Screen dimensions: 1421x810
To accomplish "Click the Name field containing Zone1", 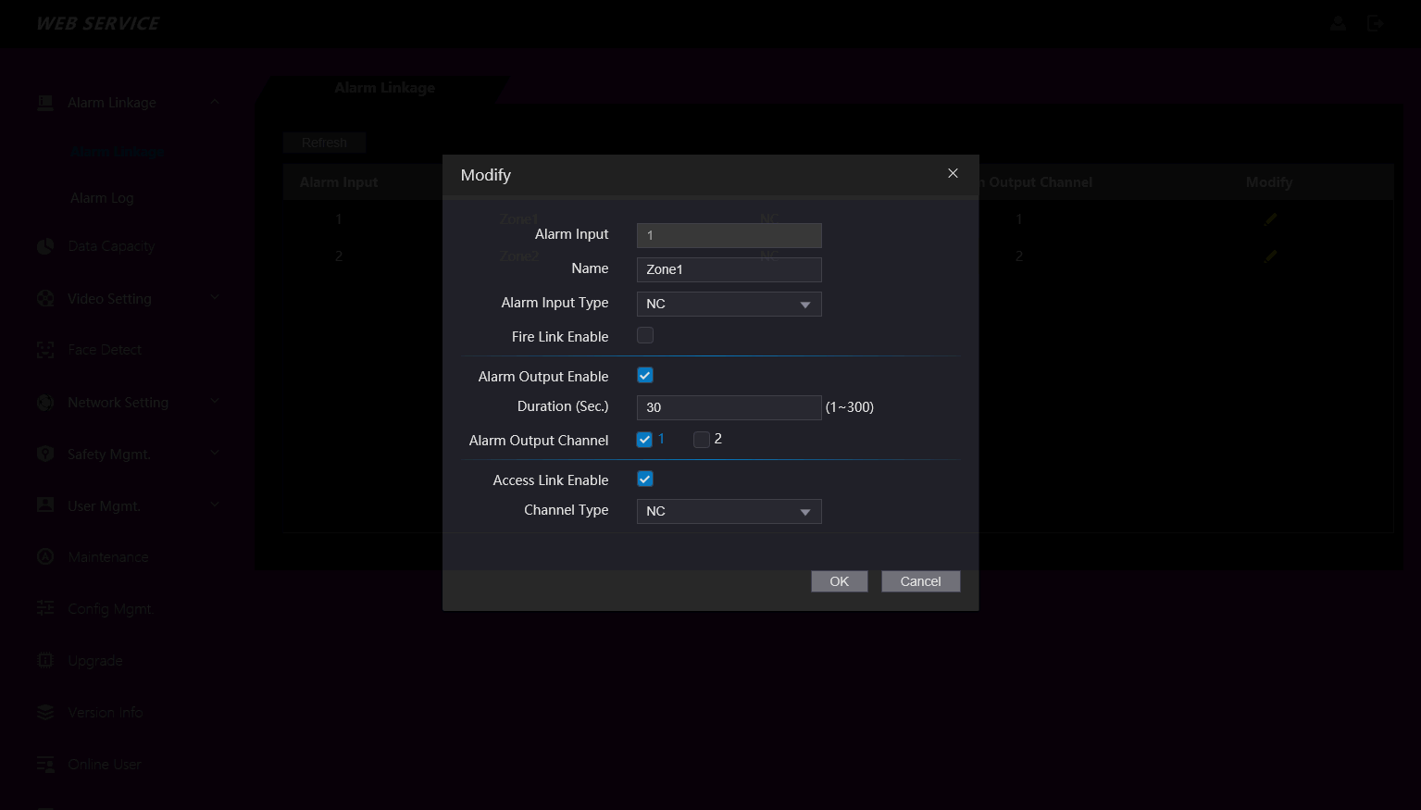I will click(729, 269).
